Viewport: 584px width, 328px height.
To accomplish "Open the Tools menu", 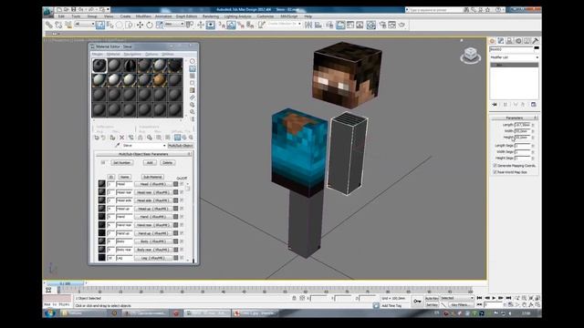I will point(76,16).
